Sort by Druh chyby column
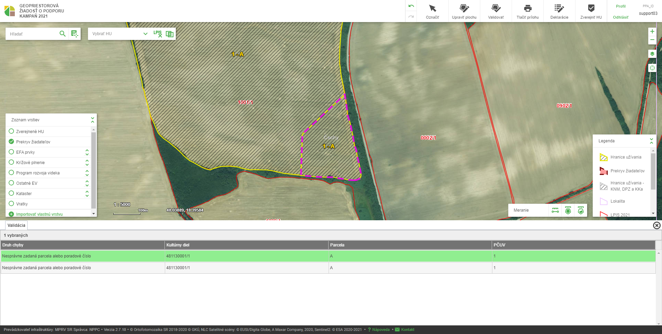Image resolution: width=662 pixels, height=334 pixels. [x=82, y=245]
